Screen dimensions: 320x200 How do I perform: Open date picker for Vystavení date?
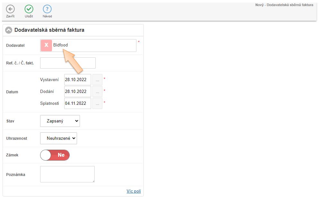tap(97, 79)
